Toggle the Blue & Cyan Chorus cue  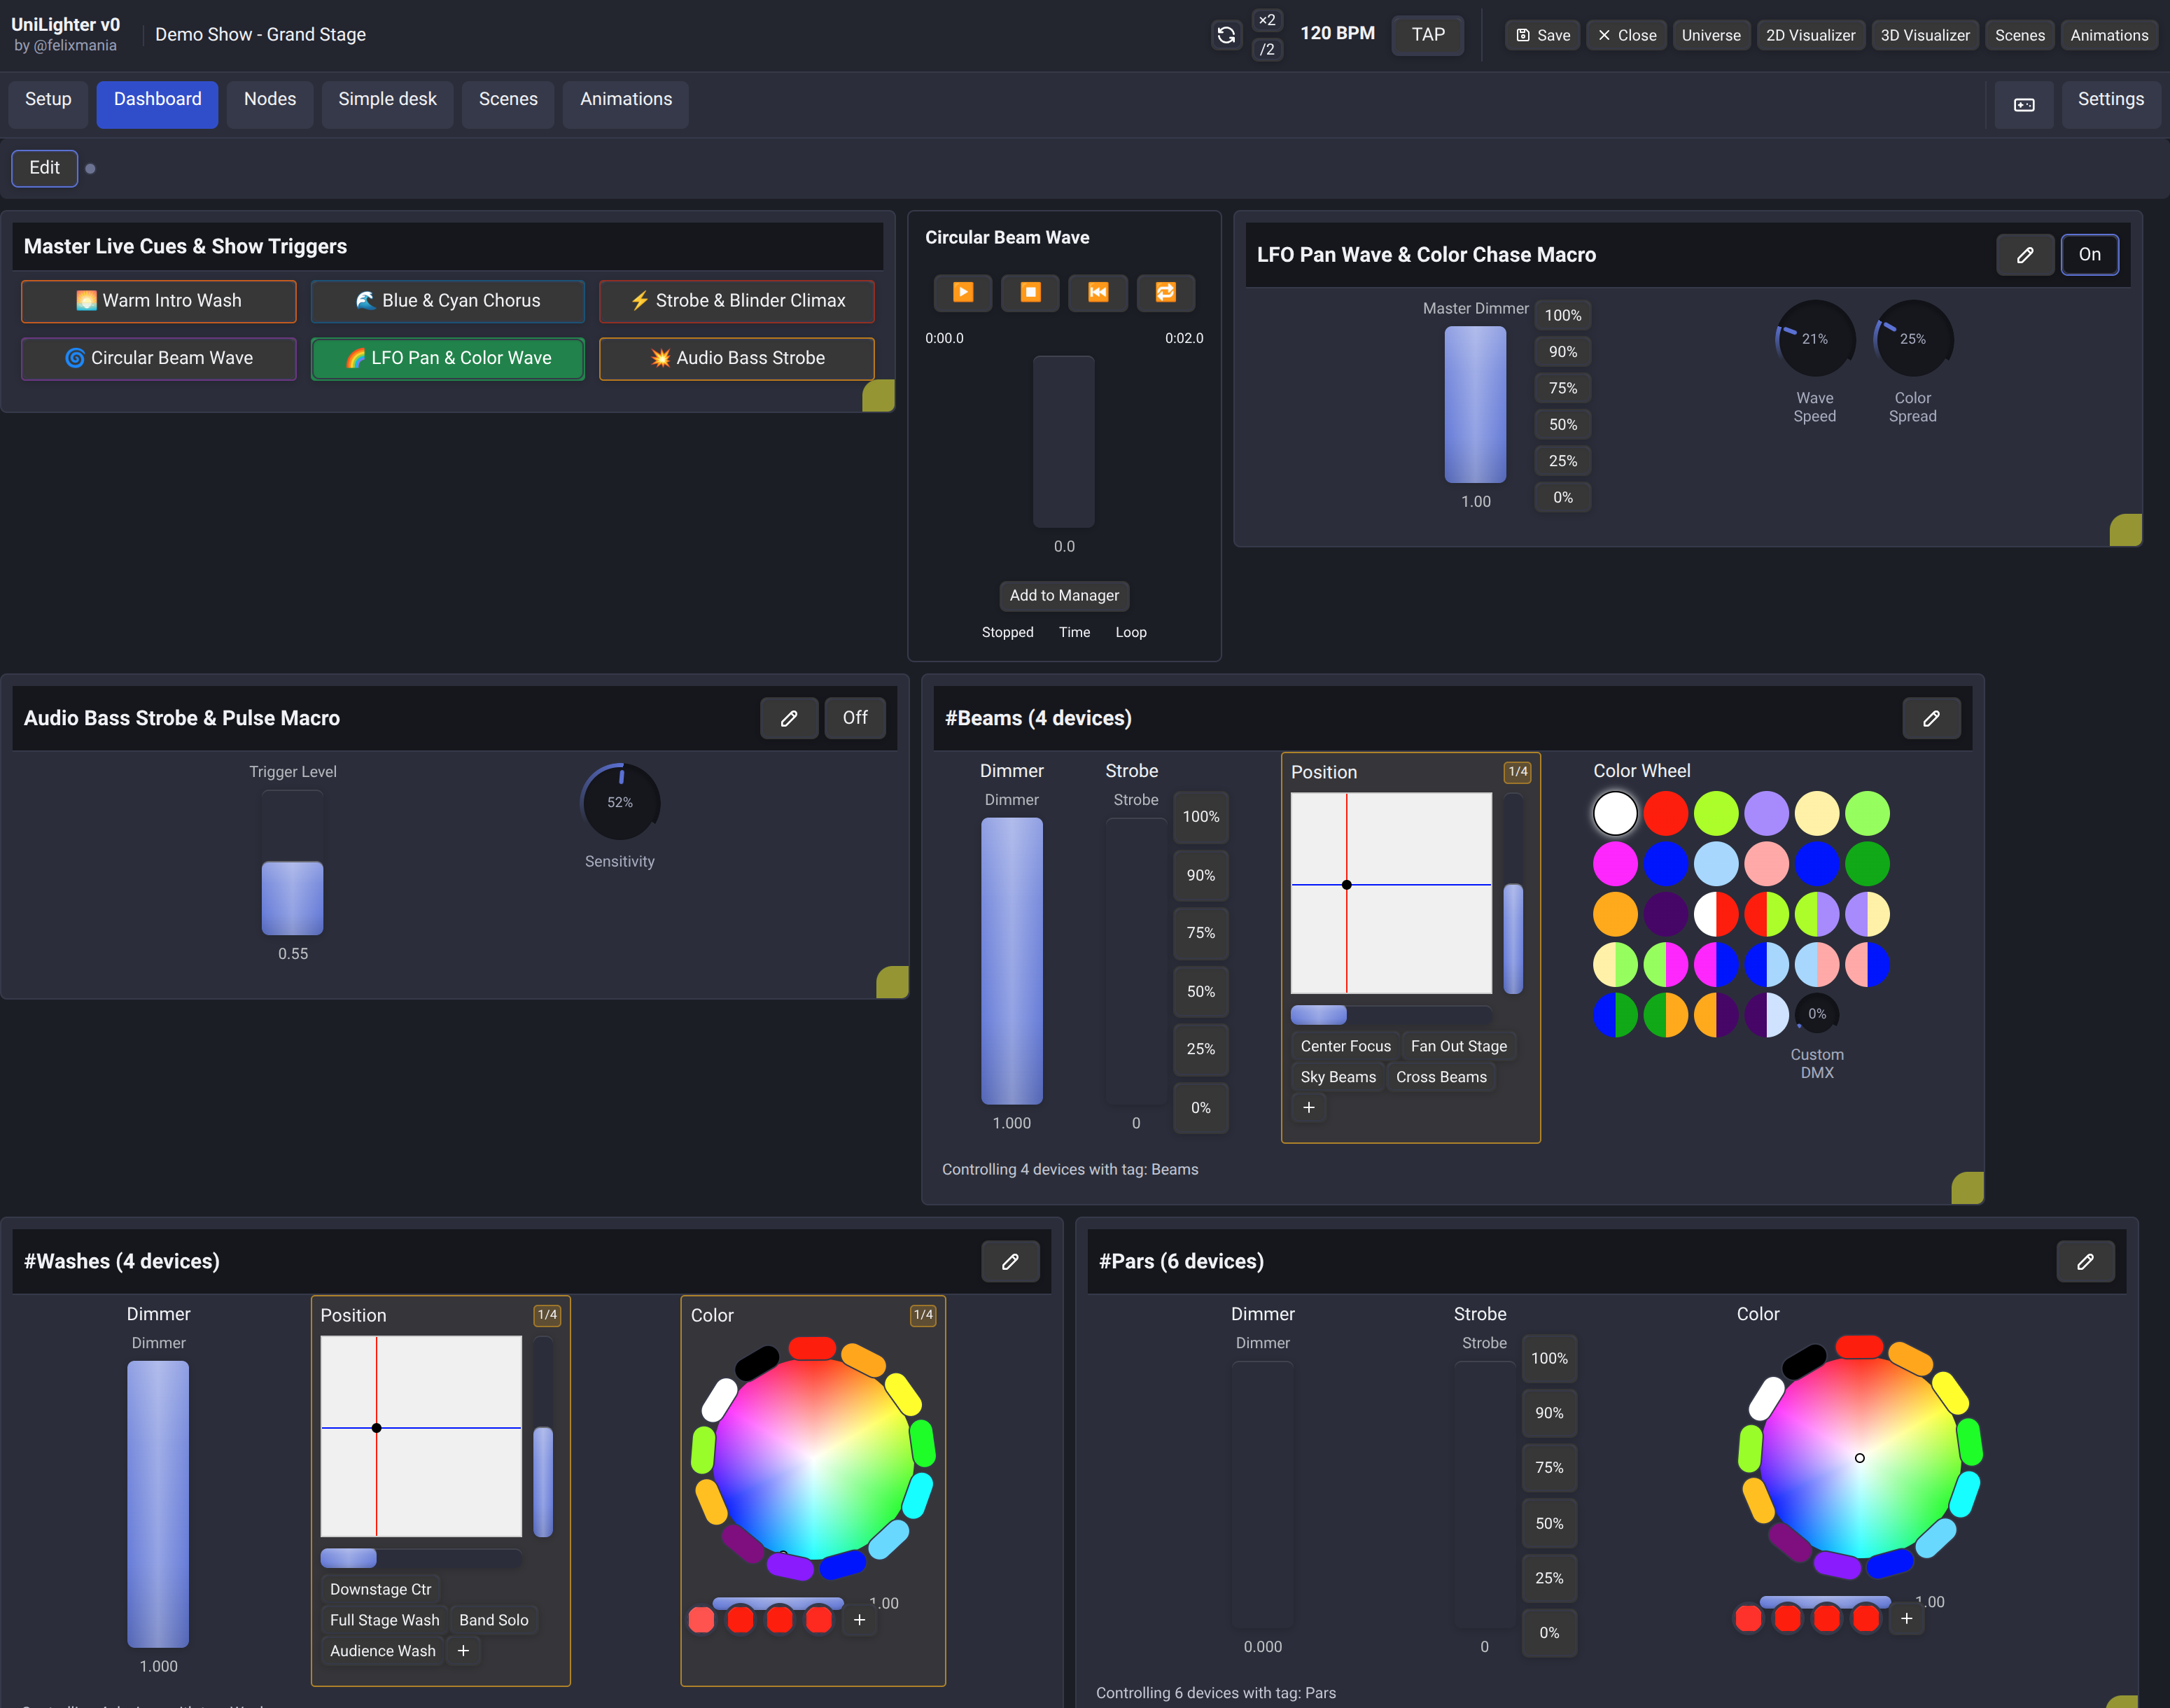[448, 301]
